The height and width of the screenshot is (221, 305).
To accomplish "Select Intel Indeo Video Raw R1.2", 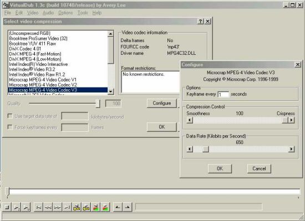I will (58, 75).
